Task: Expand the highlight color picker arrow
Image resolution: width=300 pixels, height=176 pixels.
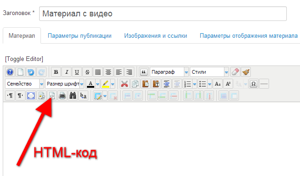Action: click(x=113, y=84)
